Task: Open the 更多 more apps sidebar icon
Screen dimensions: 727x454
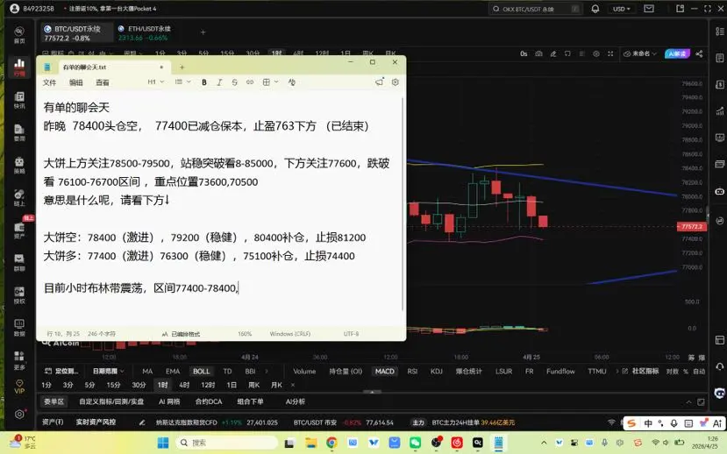Action: click(x=19, y=360)
